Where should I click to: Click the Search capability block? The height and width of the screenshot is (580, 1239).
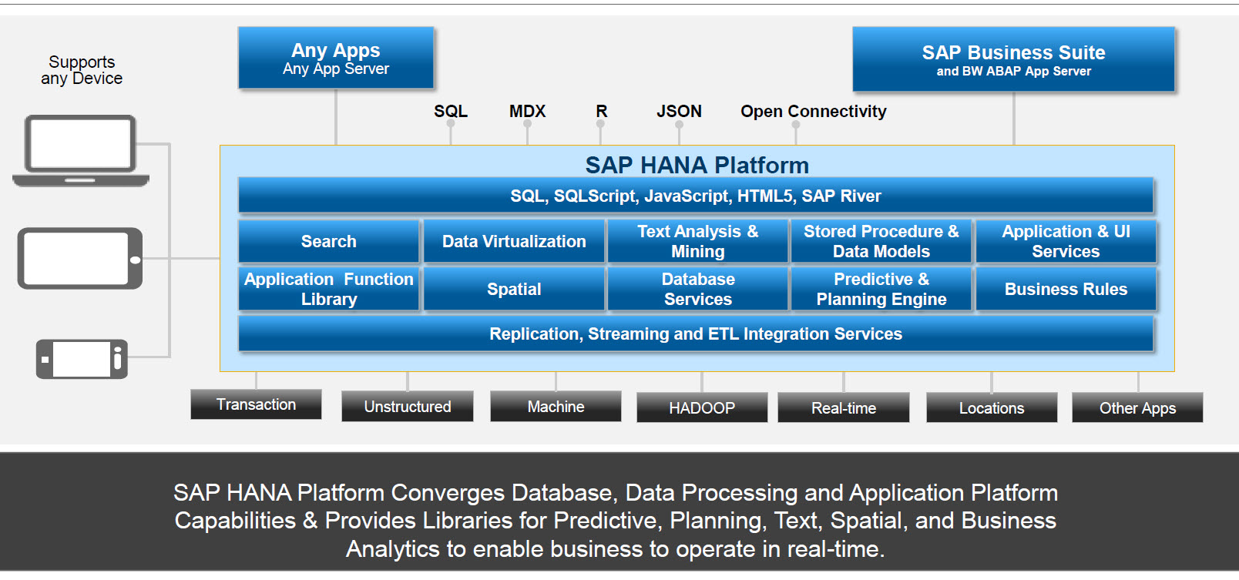click(x=329, y=241)
